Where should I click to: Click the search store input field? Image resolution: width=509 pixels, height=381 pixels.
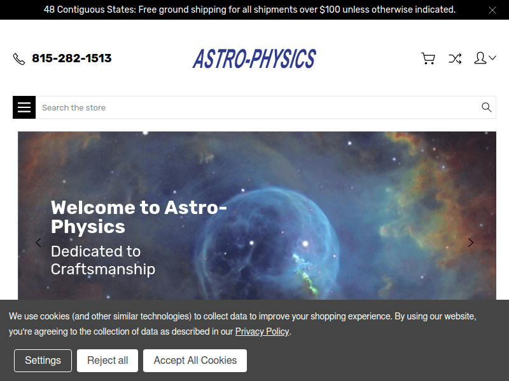191,107
